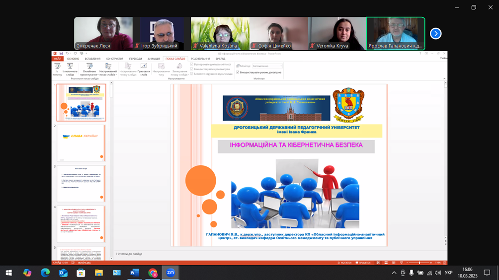Open Zoom app in Windows taskbar
This screenshot has height=280, width=499.
coord(170,273)
